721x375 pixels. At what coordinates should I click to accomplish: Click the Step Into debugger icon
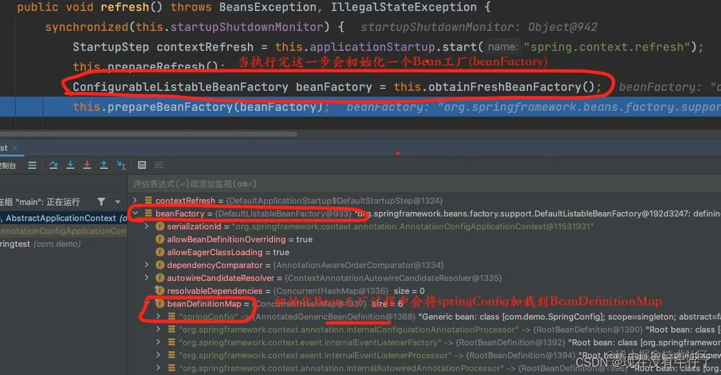click(70, 165)
